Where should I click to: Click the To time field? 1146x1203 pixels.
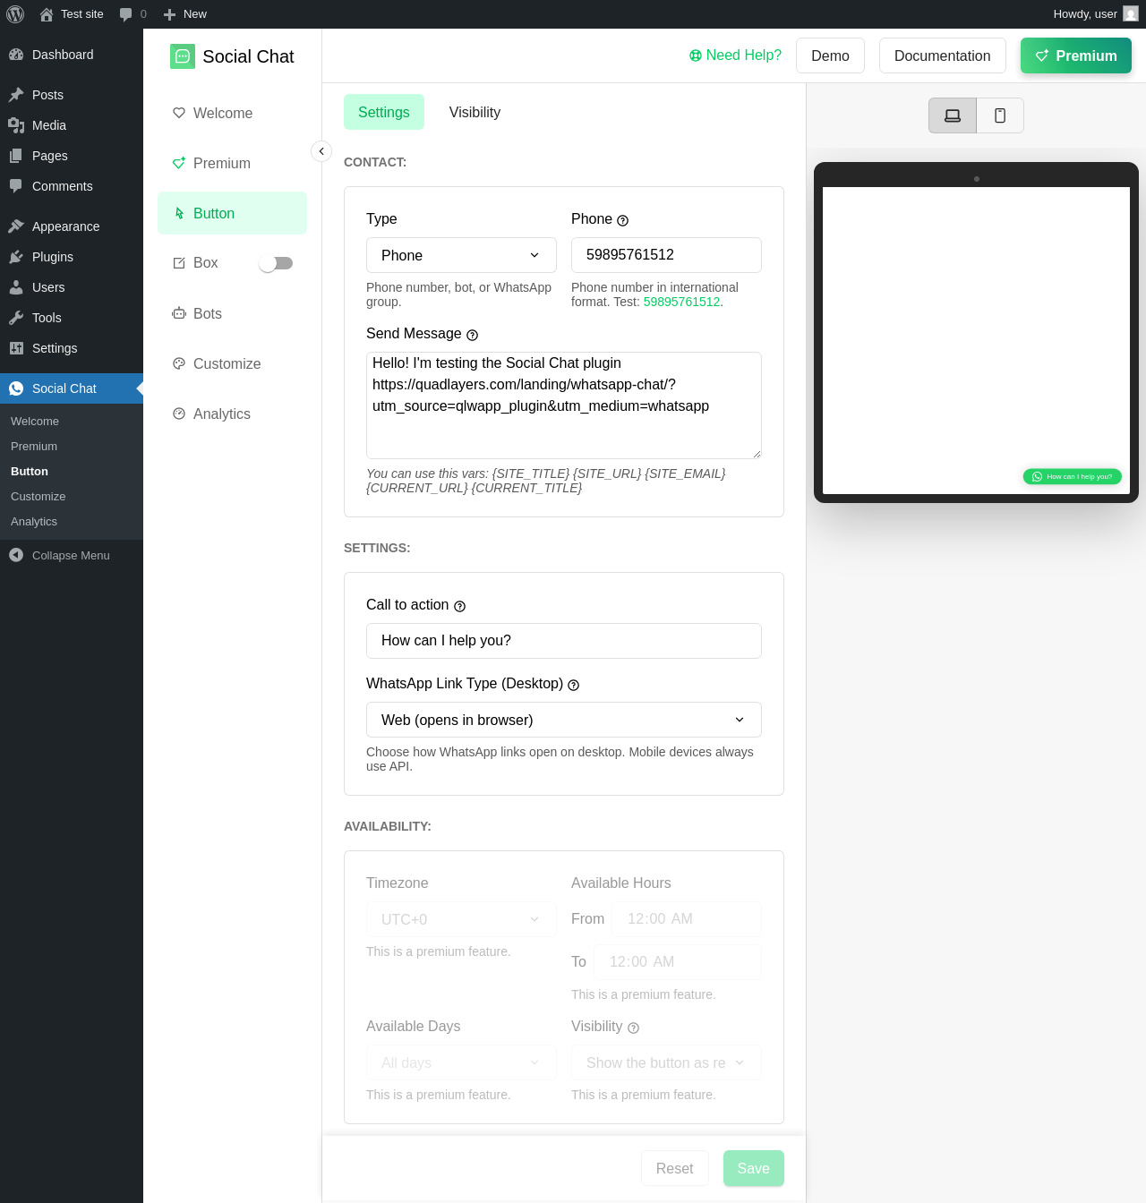(x=678, y=962)
